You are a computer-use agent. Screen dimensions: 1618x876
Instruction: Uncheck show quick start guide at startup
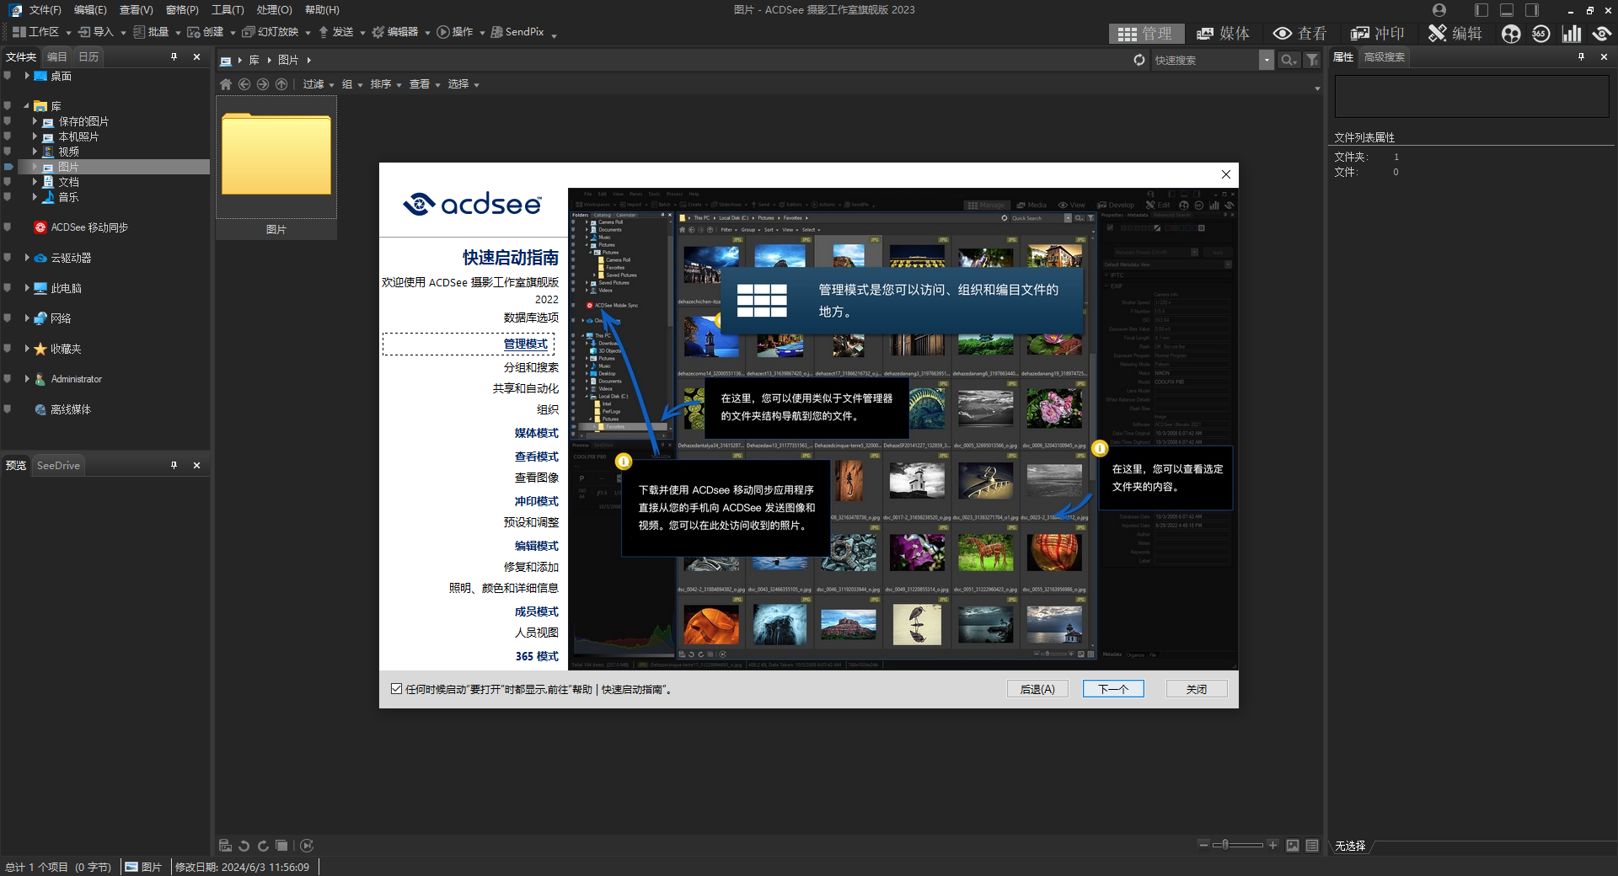tap(396, 689)
